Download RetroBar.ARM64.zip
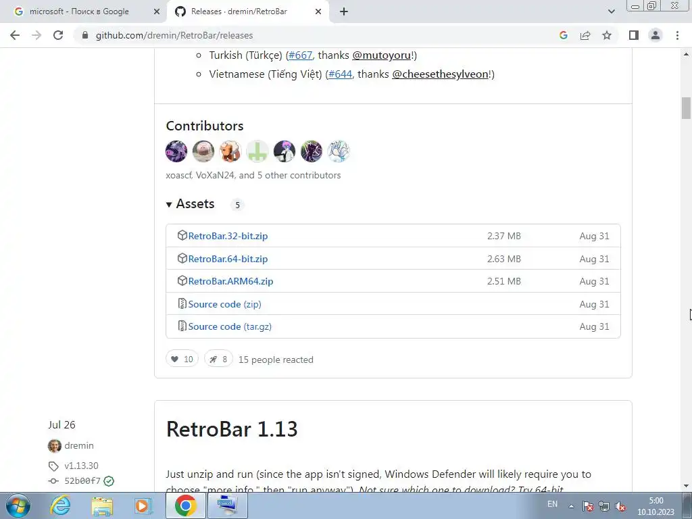The height and width of the screenshot is (519, 692). pyautogui.click(x=230, y=282)
